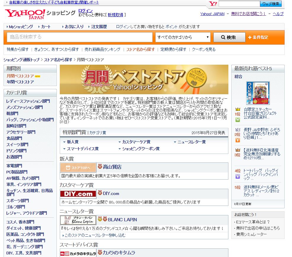Focus the web search input at top

pos(239,4)
